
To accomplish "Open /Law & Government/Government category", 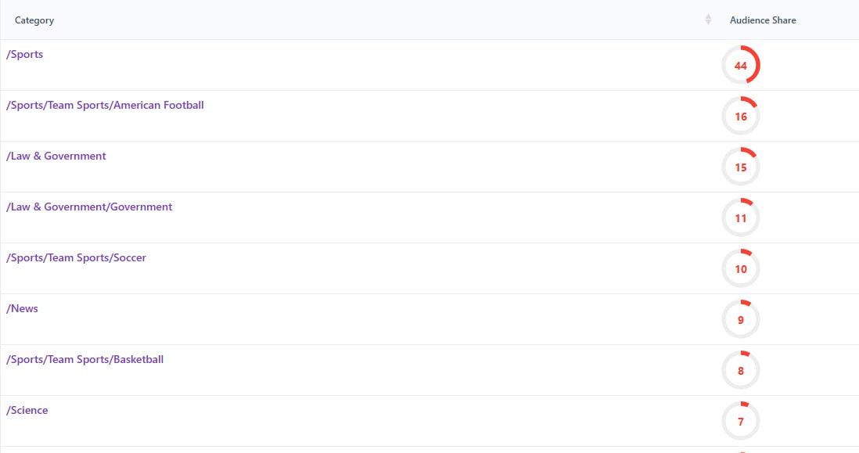I will coord(89,207).
